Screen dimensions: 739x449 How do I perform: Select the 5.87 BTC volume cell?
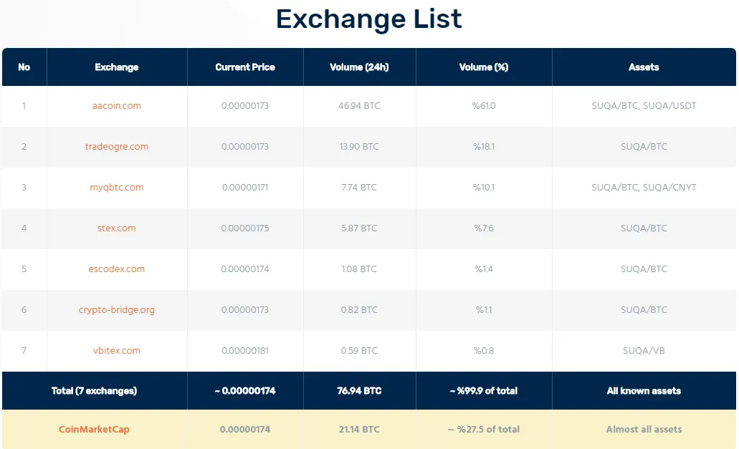(359, 228)
